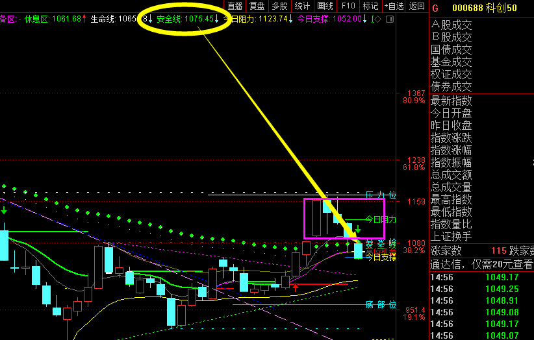Screen dimensions: 534x340
Task: Select the 000688 科创50 index title
Action: [485, 7]
